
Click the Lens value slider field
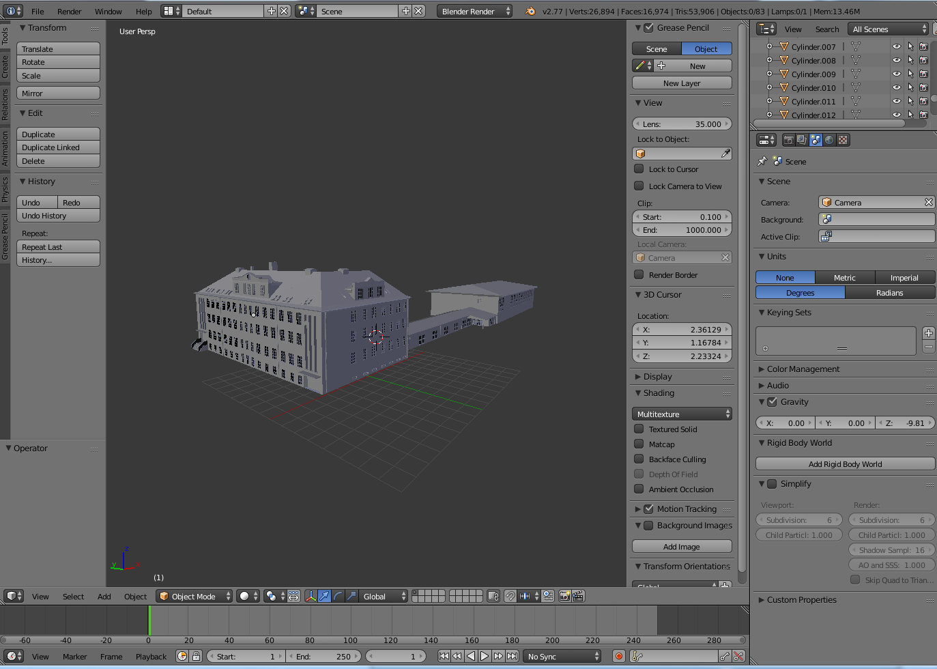pyautogui.click(x=682, y=124)
